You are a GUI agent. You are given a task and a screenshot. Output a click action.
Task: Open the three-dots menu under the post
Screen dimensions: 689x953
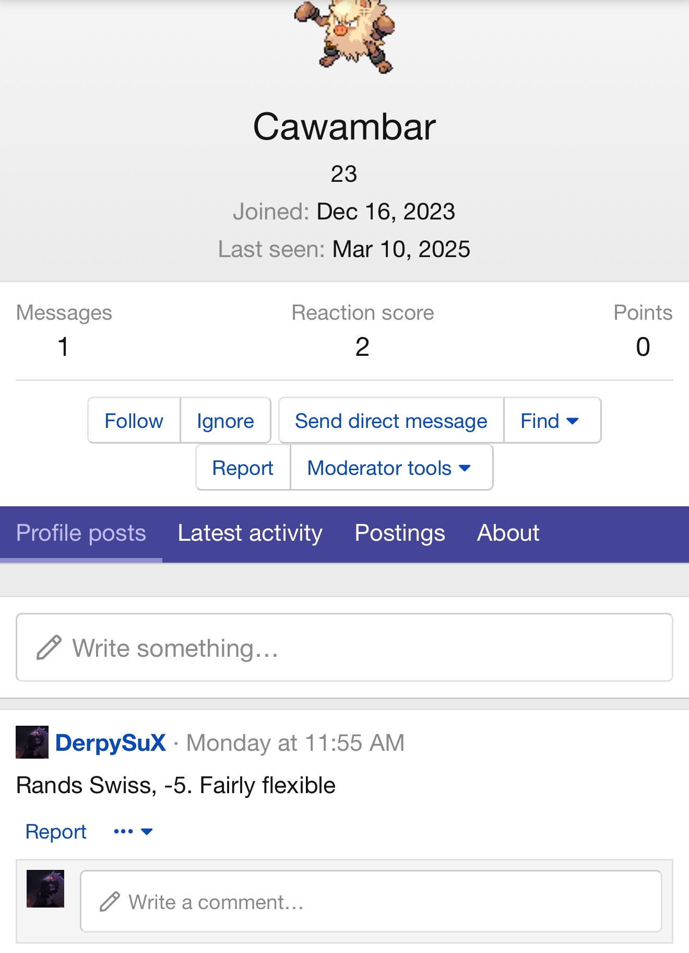tap(133, 831)
